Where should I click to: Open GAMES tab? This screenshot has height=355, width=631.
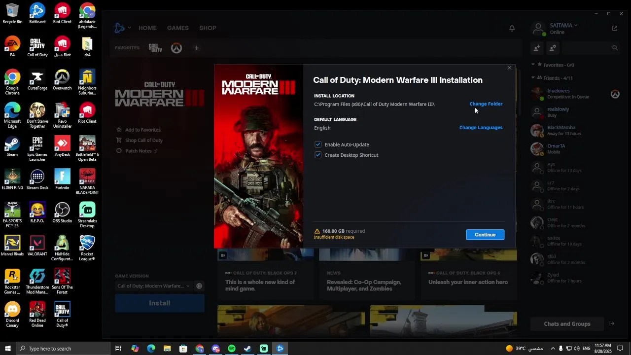(x=178, y=28)
